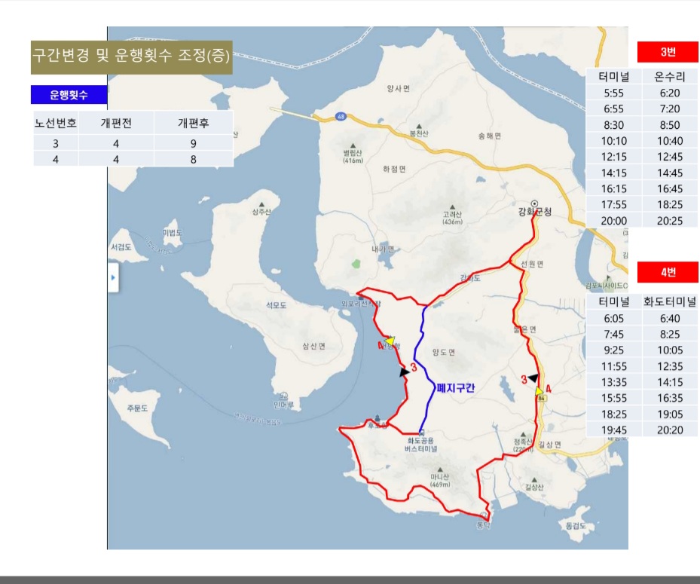Image resolution: width=700 pixels, height=584 pixels.
Task: Click the 12:15 time cell
Action: (614, 157)
